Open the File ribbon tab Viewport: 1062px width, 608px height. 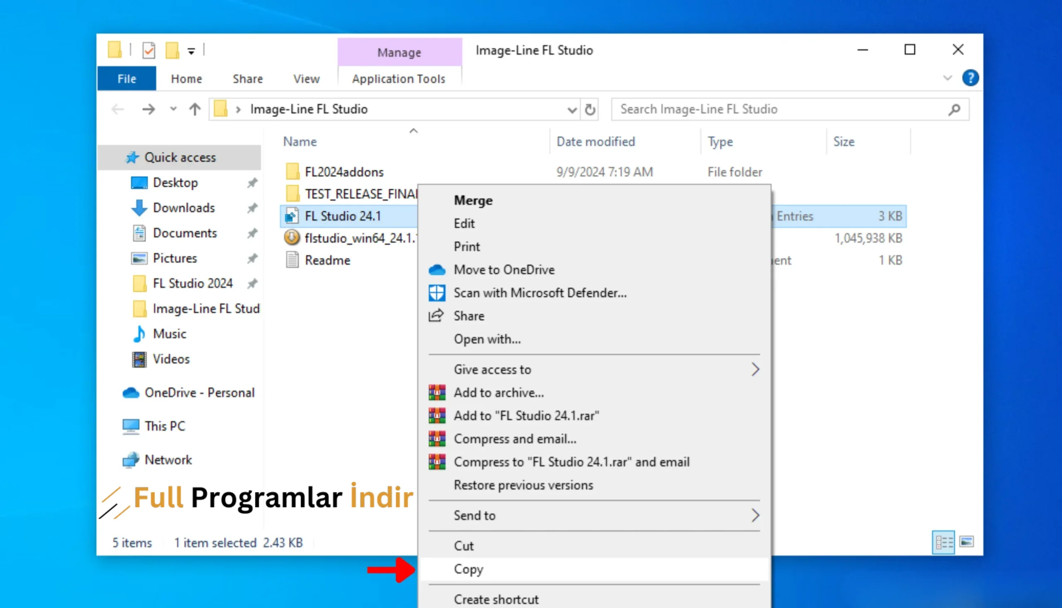[127, 78]
